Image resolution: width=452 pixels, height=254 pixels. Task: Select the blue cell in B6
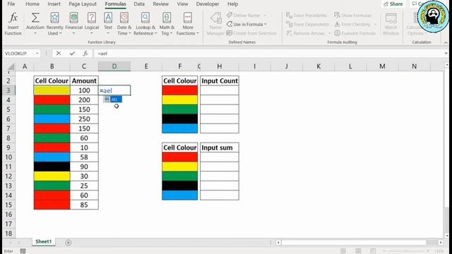coord(52,119)
